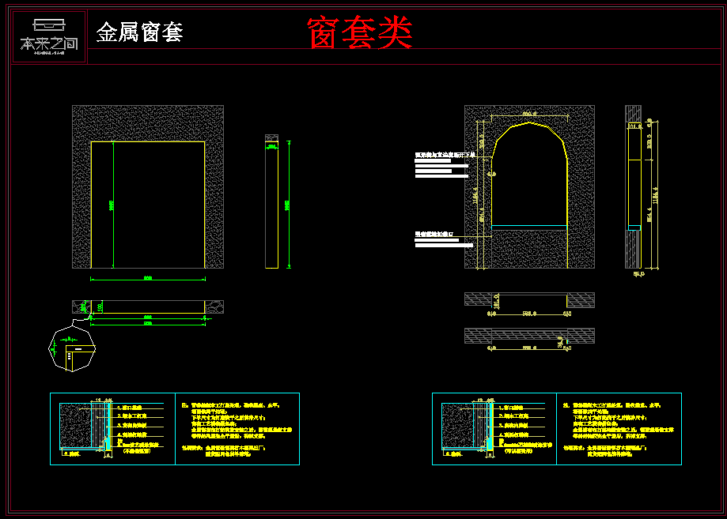Select the red 窗套类 title text
This screenshot has height=519, width=727.
(360, 33)
